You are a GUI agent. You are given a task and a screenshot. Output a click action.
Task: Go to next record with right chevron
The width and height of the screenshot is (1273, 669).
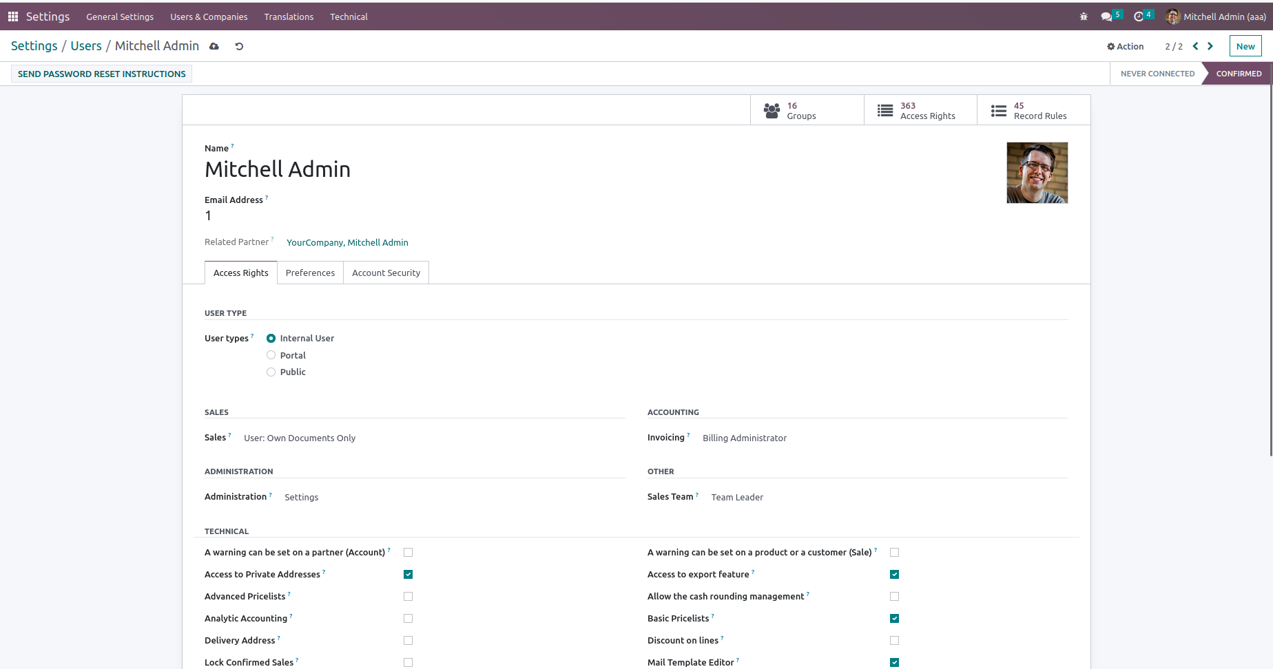click(1210, 46)
